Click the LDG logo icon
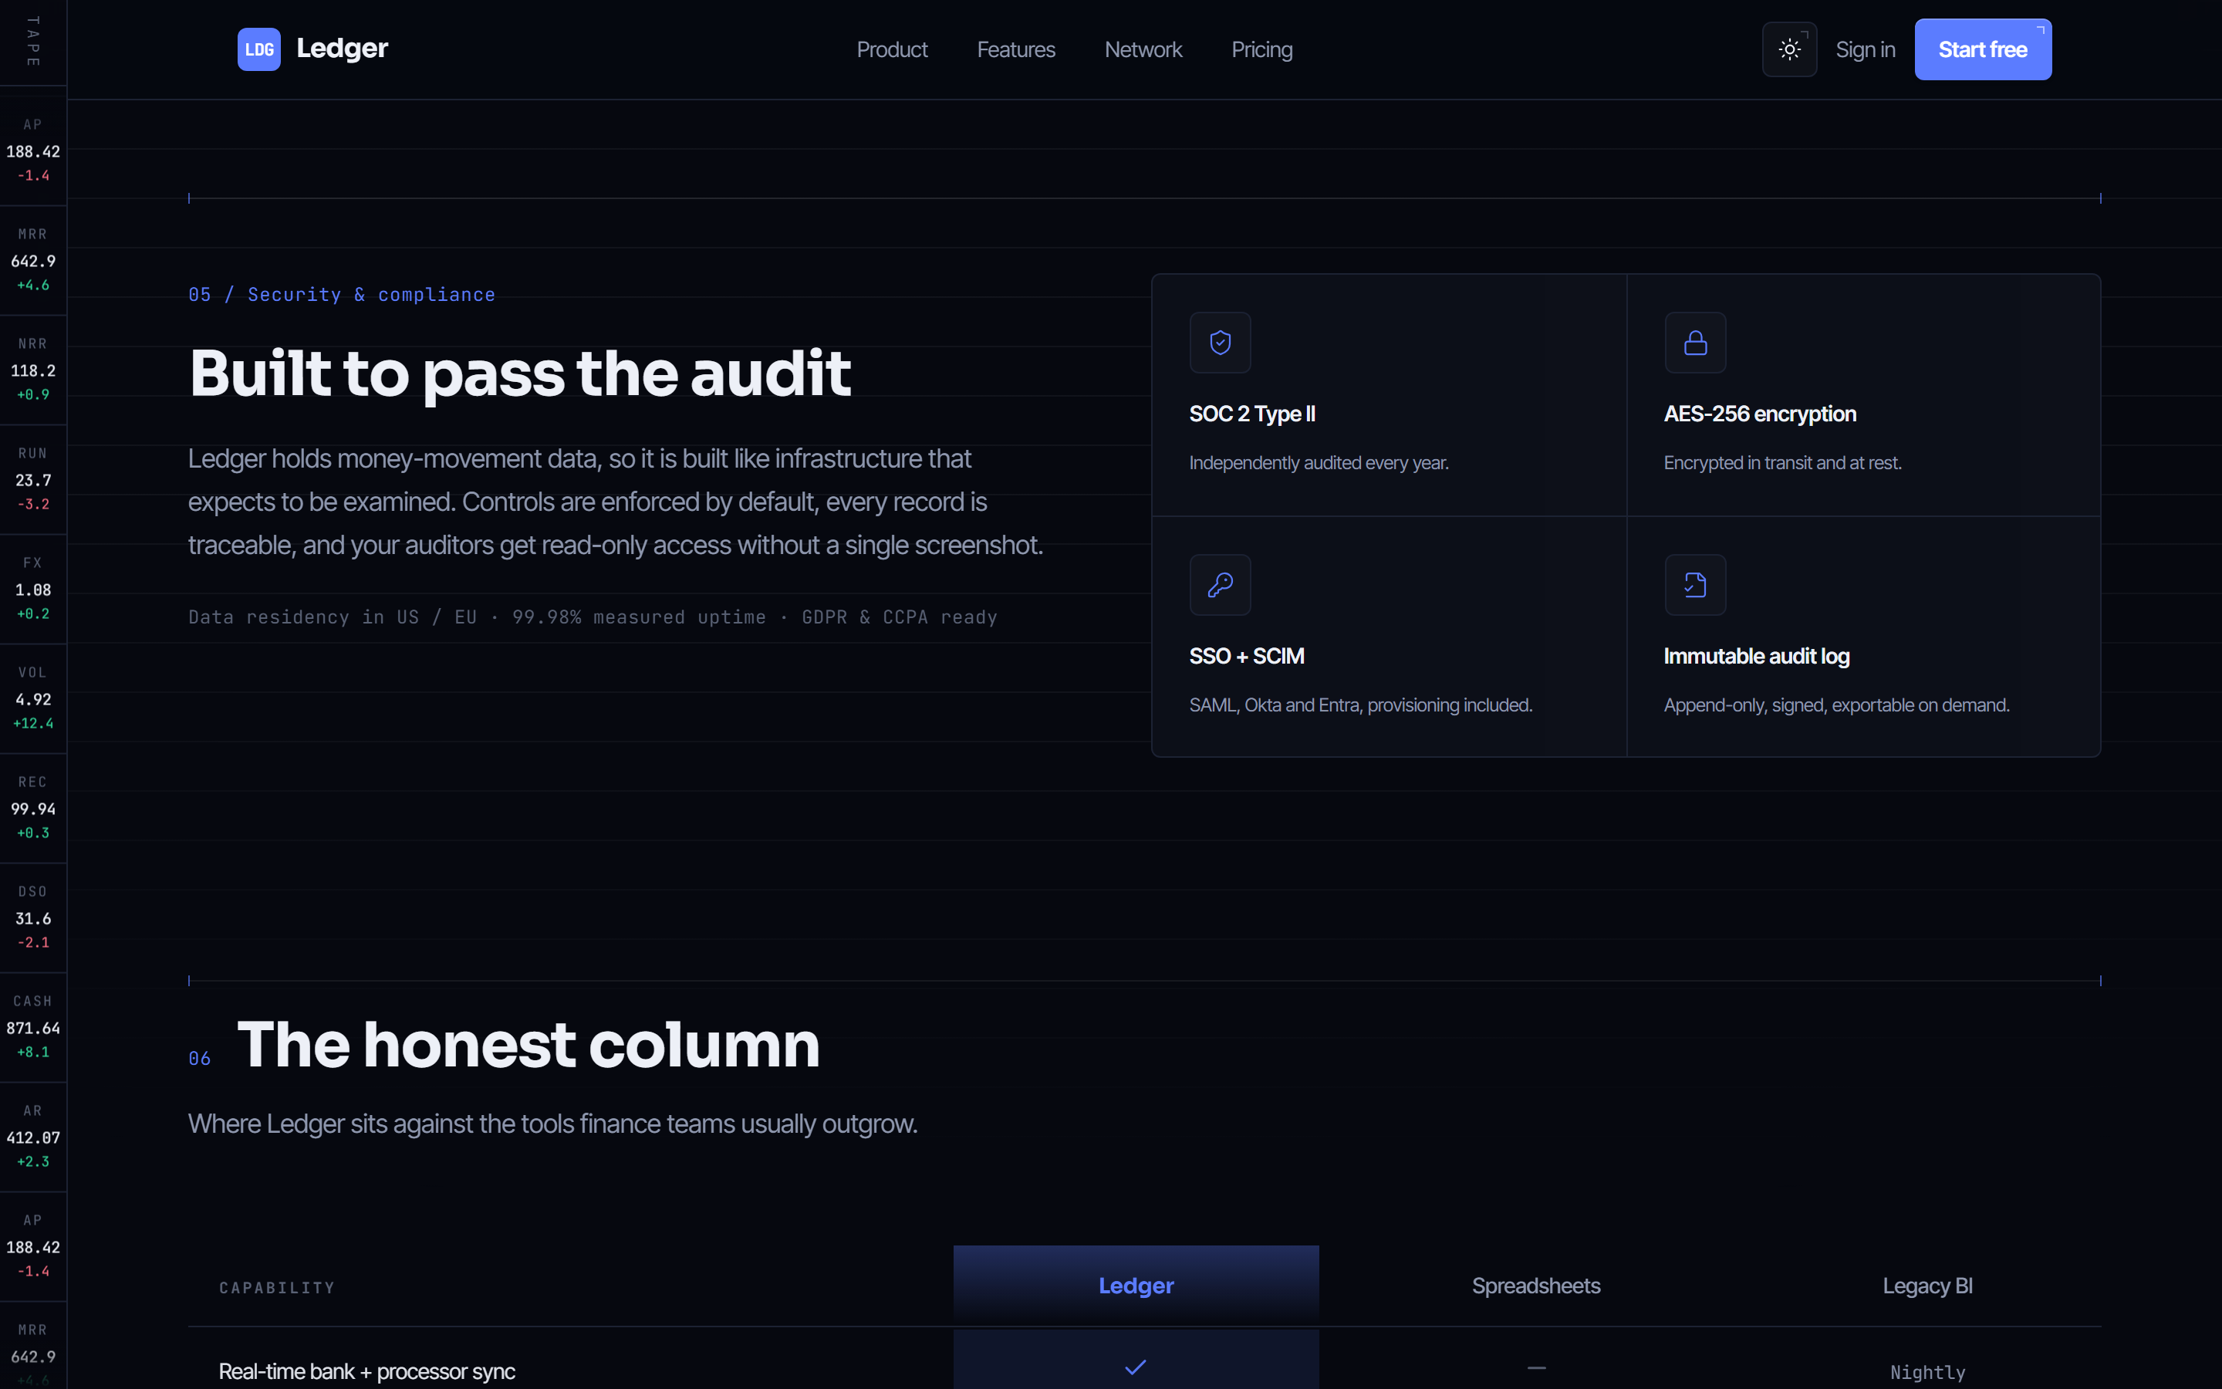The image size is (2222, 1389). 259,49
